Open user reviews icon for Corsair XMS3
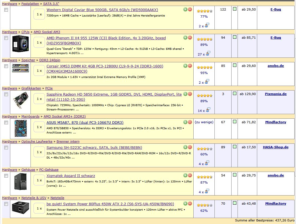 click(x=207, y=82)
